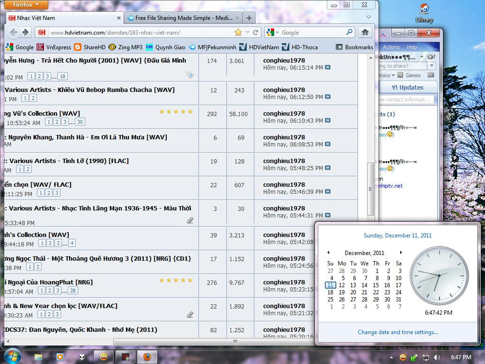The height and width of the screenshot is (364, 485).
Task: Open the Google bookmark in bookmarks toolbar
Action: [x=20, y=47]
